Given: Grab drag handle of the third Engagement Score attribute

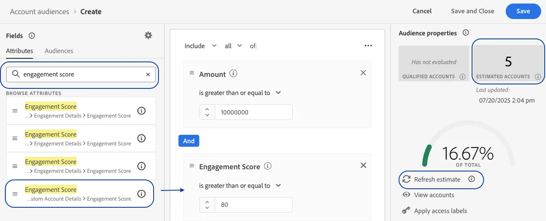Looking at the screenshot, I should [x=15, y=166].
